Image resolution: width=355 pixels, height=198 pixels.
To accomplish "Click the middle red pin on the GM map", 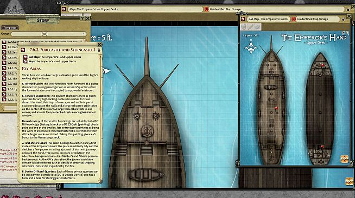I will click(276, 109).
